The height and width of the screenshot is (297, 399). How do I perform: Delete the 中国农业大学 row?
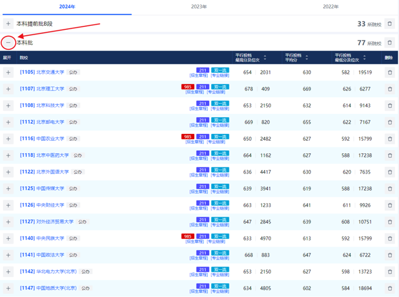point(390,139)
